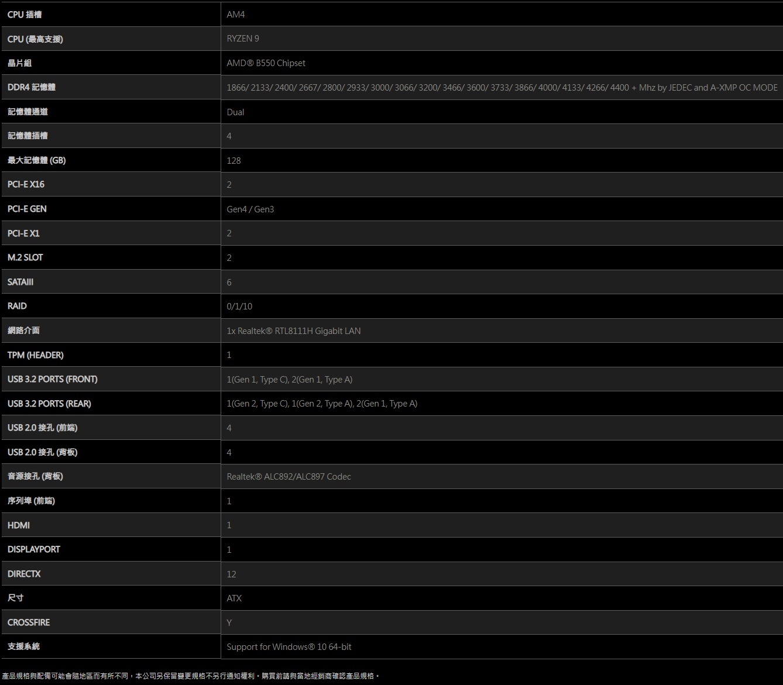Screen dimensions: 783x685
Task: Click the SATAIII row label
Action: pos(20,282)
